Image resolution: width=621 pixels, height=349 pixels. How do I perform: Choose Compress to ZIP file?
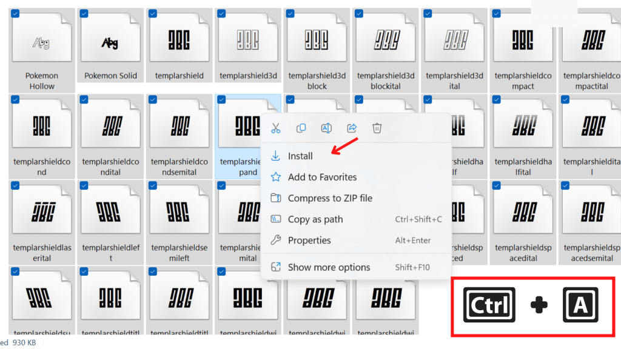tap(356, 198)
